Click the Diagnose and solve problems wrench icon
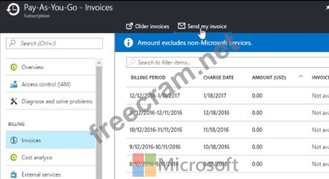Image resolution: width=329 pixels, height=179 pixels. [x=14, y=101]
